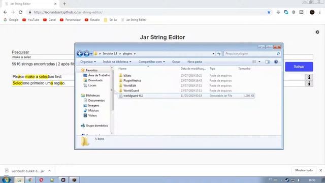Select the bStats folder
The image size is (325, 183).
pos(127,76)
